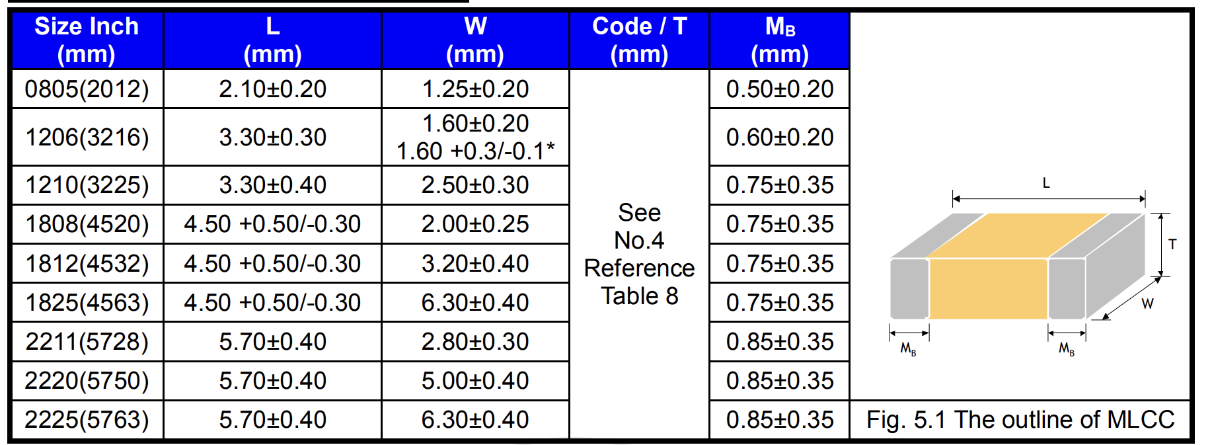Viewport: 1212px width, 445px height.
Task: Click the 0.60±0.20 MB value
Action: pyautogui.click(x=780, y=138)
